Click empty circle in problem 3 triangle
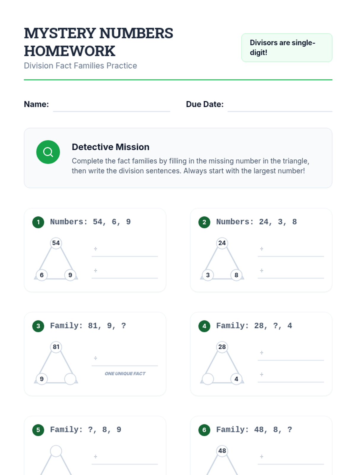The height and width of the screenshot is (475, 356). 70,379
